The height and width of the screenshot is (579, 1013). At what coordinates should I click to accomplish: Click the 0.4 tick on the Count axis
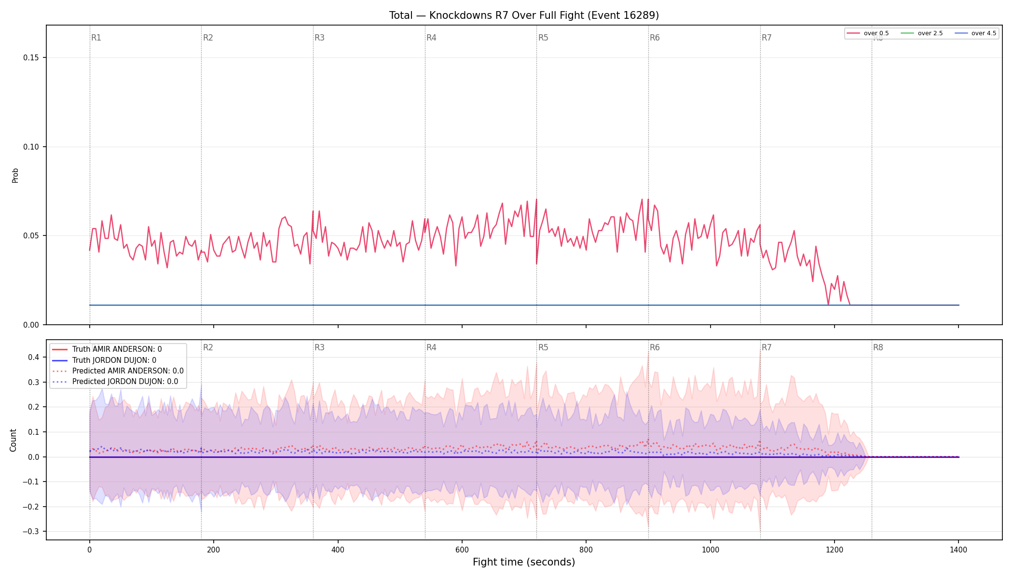[x=33, y=358]
